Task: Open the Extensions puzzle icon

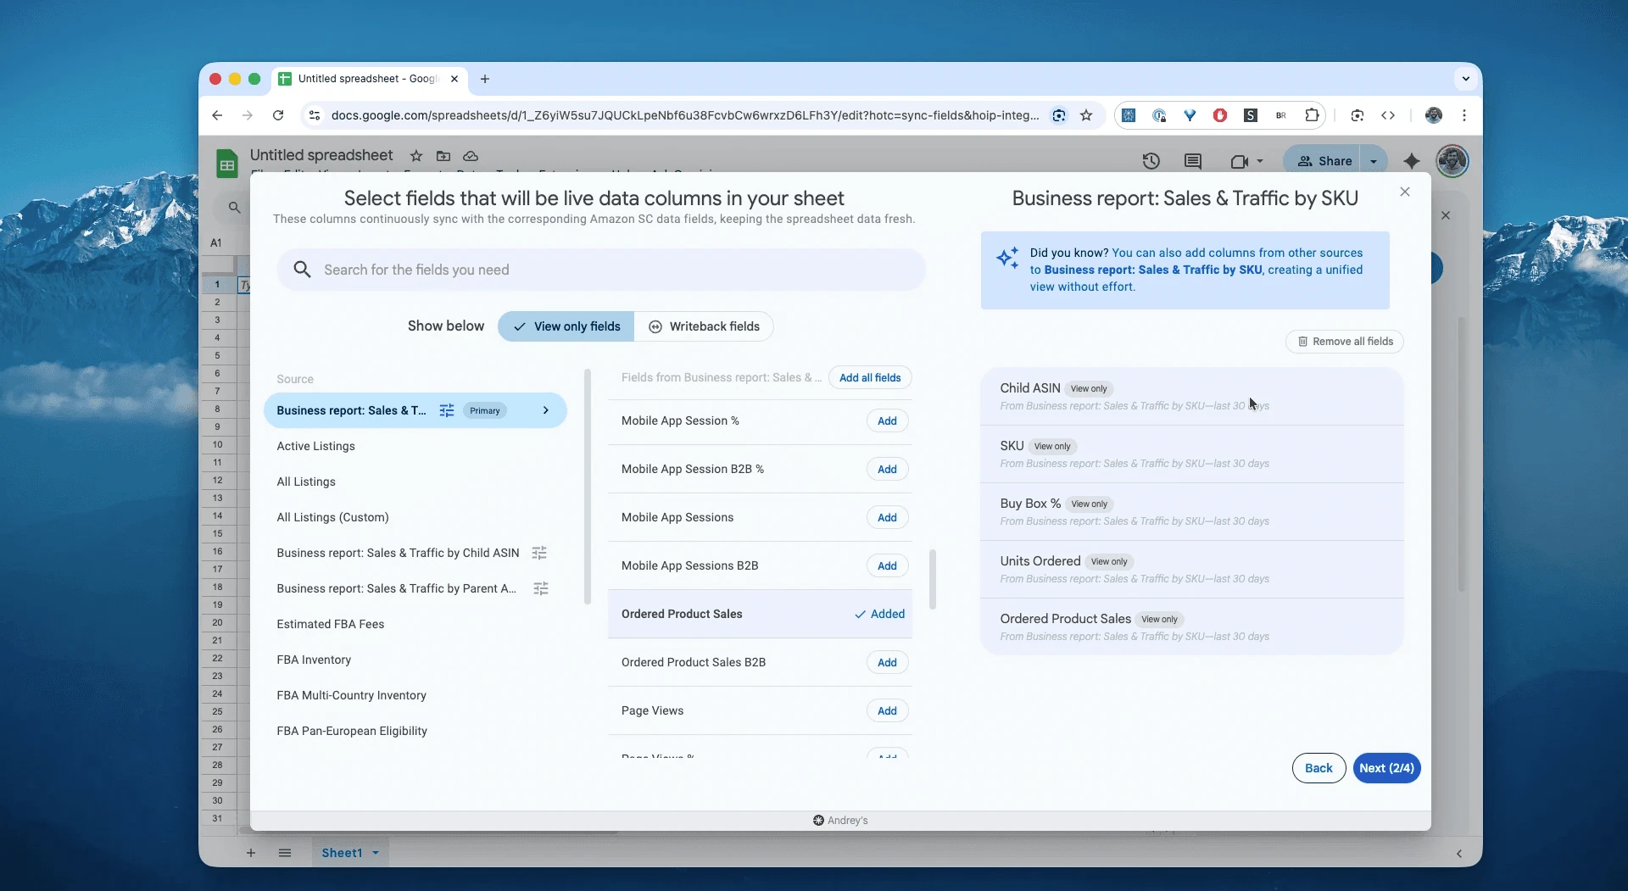Action: (x=1312, y=115)
